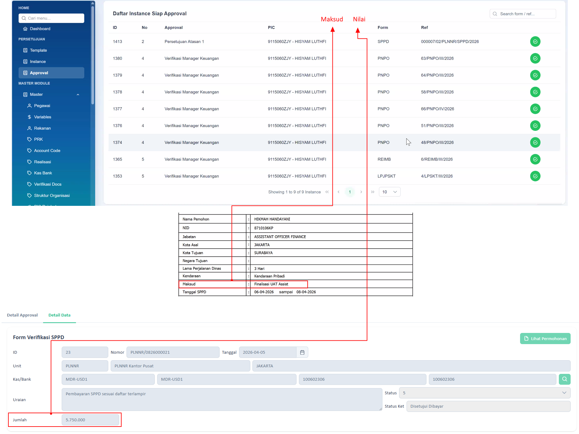
Task: Open Variables master menu
Action: 42,117
